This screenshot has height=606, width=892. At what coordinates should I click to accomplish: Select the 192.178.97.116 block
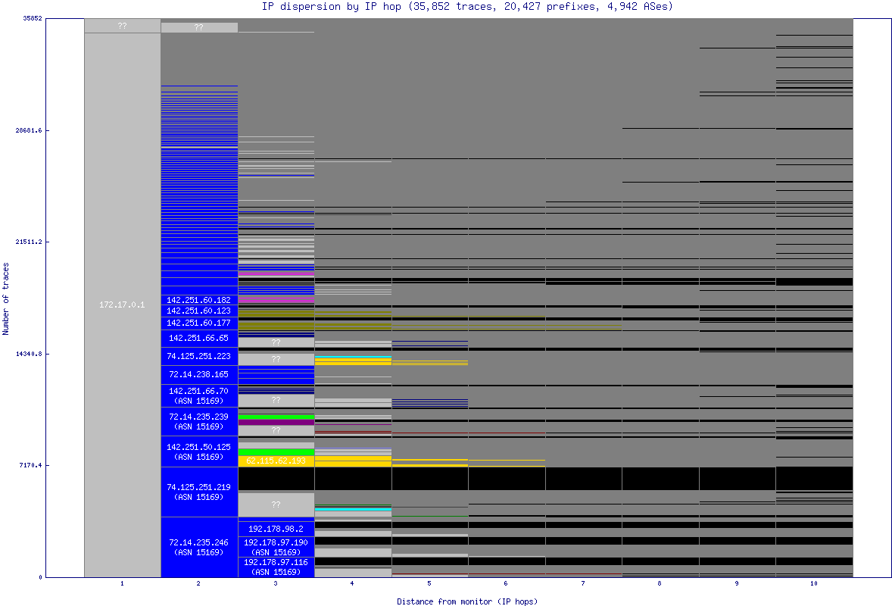point(276,567)
